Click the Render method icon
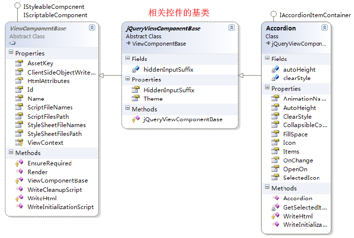 tap(19, 172)
